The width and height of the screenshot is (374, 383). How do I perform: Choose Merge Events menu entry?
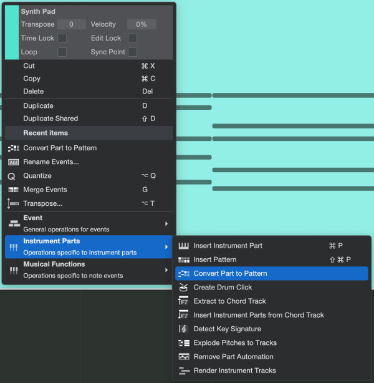coord(89,190)
